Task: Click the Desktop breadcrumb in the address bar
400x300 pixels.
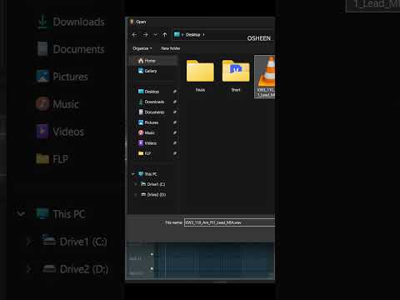Action: point(193,35)
